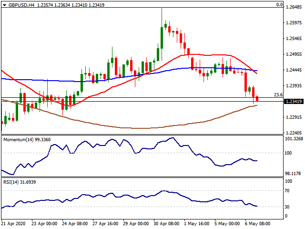Click price axis value 1.24445
This screenshot has height=229, width=305.
pyautogui.click(x=294, y=70)
